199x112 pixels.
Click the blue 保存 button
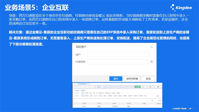pyautogui.click(x=116, y=79)
